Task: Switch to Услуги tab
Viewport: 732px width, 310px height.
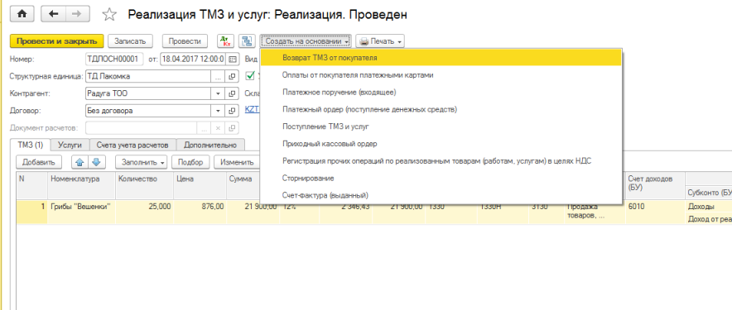Action: (x=70, y=145)
